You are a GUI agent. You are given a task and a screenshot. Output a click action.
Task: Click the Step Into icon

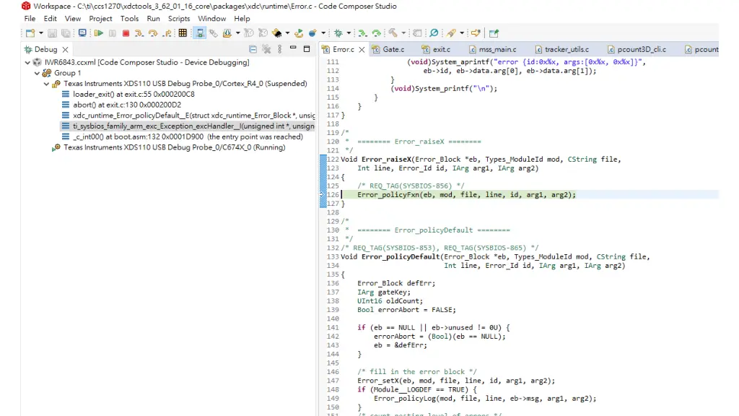pyautogui.click(x=139, y=33)
